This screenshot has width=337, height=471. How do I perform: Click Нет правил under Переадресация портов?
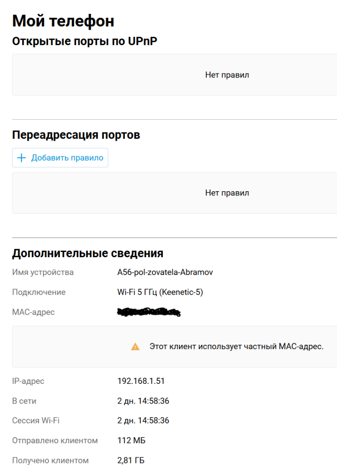click(x=227, y=193)
